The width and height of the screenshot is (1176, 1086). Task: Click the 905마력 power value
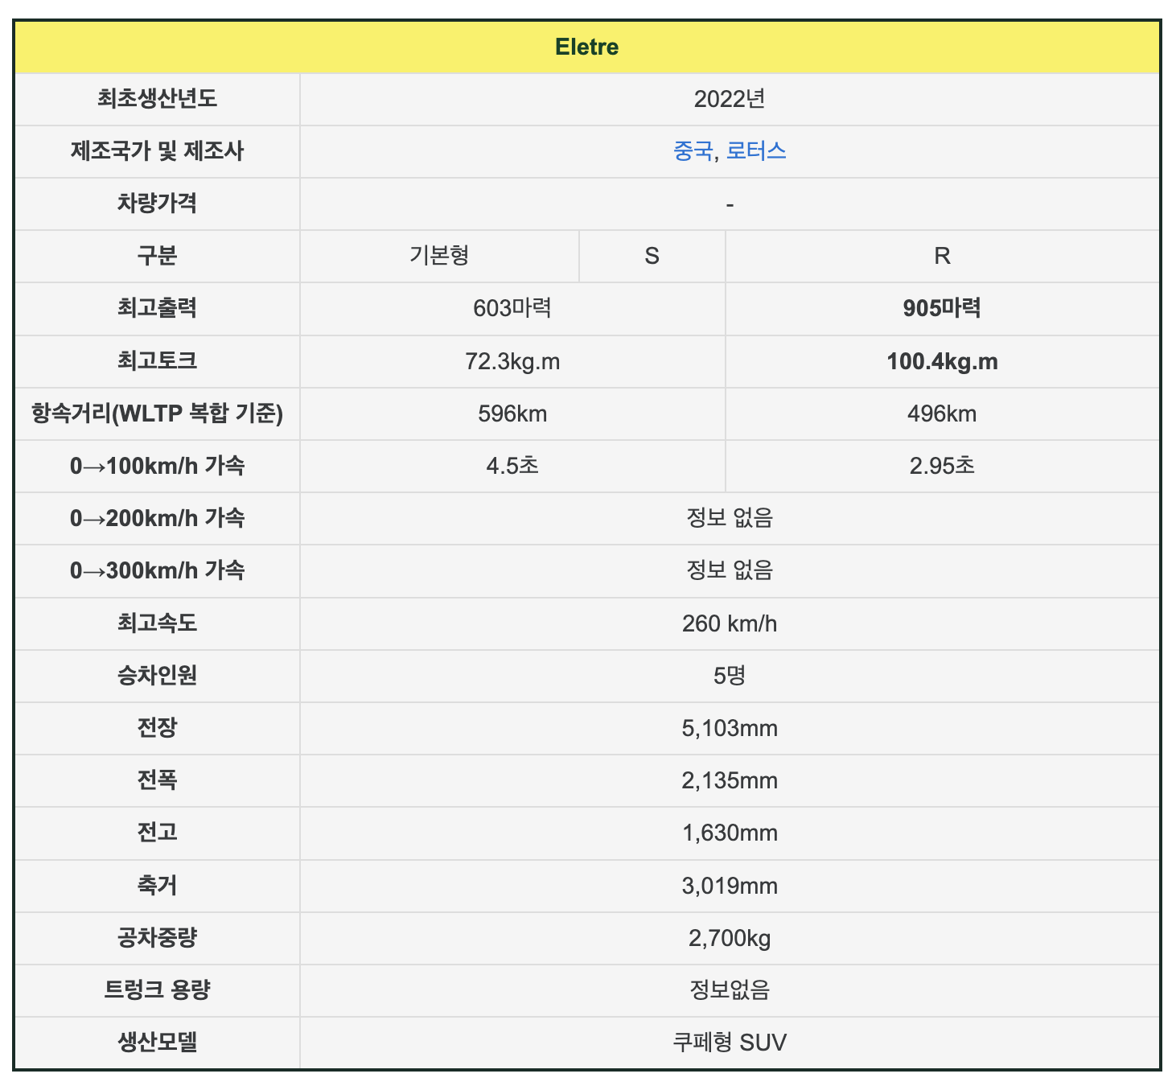click(943, 308)
